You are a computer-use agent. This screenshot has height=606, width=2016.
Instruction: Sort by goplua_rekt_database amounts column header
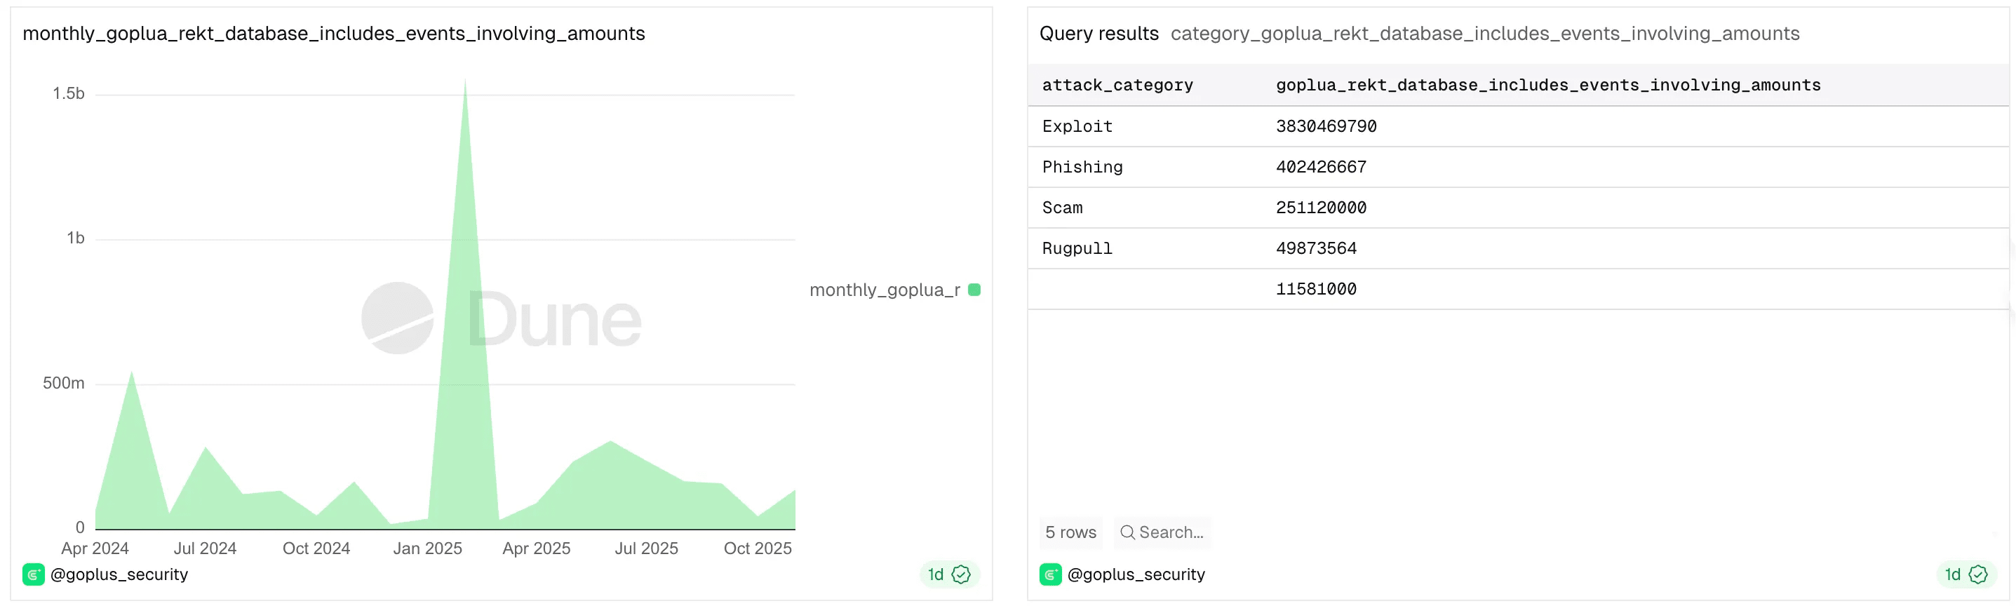1548,86
